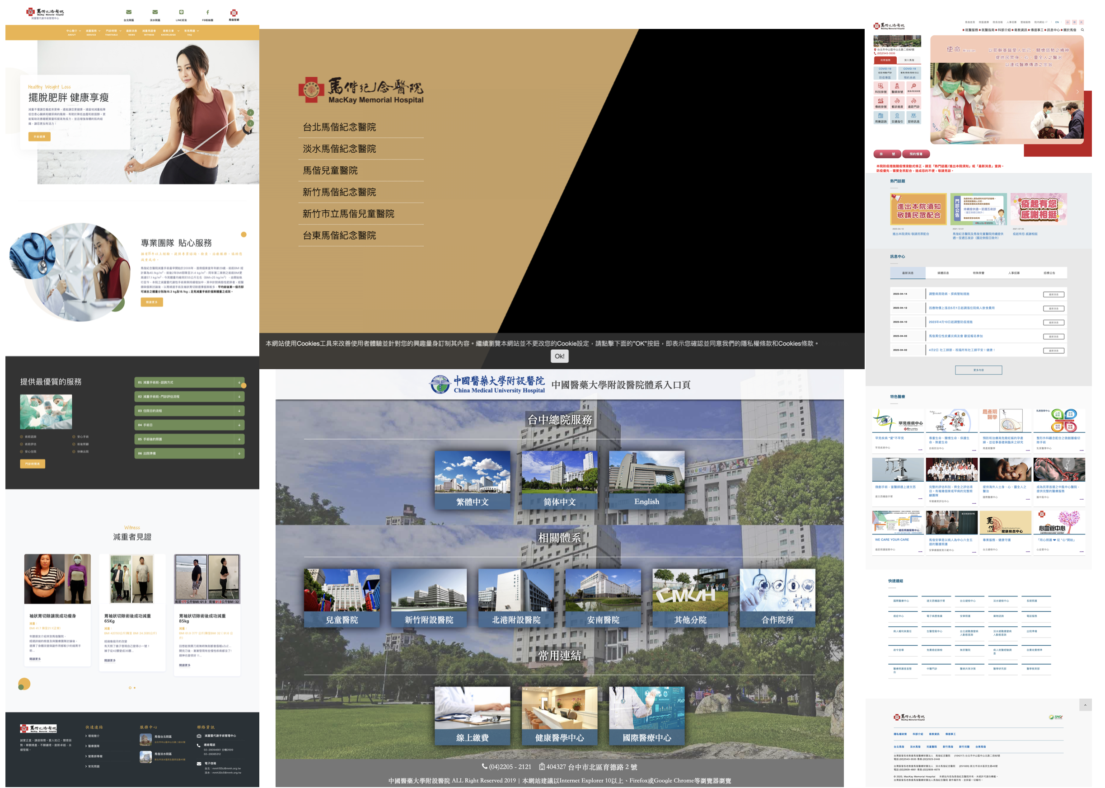
Task: Expand 01 減重手術前-諮詢方式 accordion
Action: 189,382
